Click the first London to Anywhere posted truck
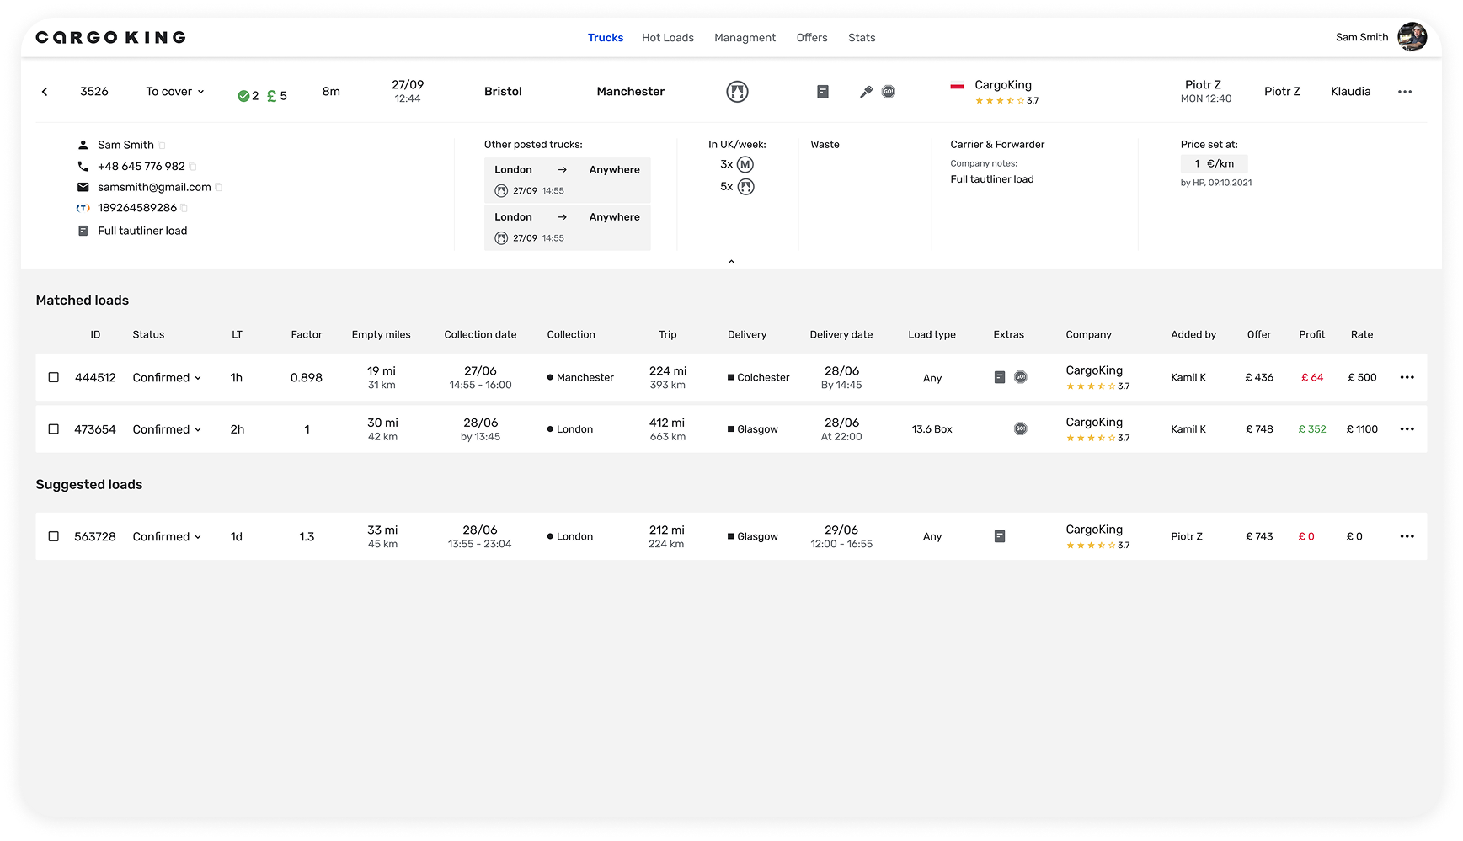1463x841 pixels. [567, 180]
